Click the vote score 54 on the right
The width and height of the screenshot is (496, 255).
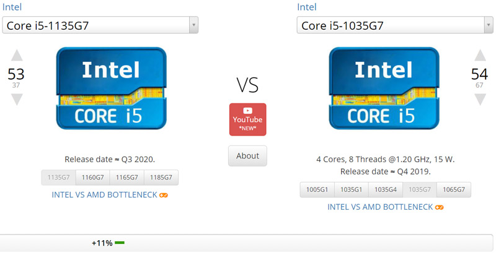point(479,74)
